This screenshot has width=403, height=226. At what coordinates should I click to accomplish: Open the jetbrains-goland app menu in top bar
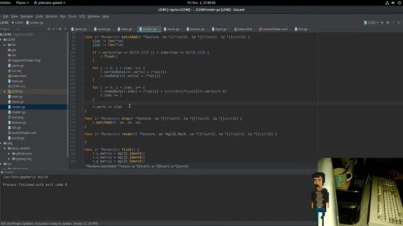click(49, 3)
